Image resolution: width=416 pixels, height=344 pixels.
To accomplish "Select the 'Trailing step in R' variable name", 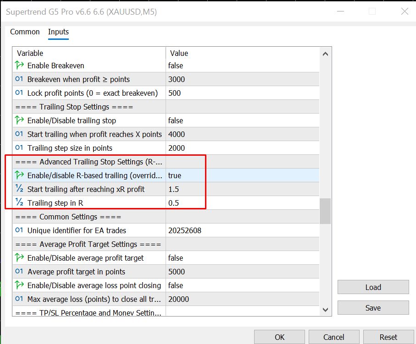I will click(x=55, y=203).
